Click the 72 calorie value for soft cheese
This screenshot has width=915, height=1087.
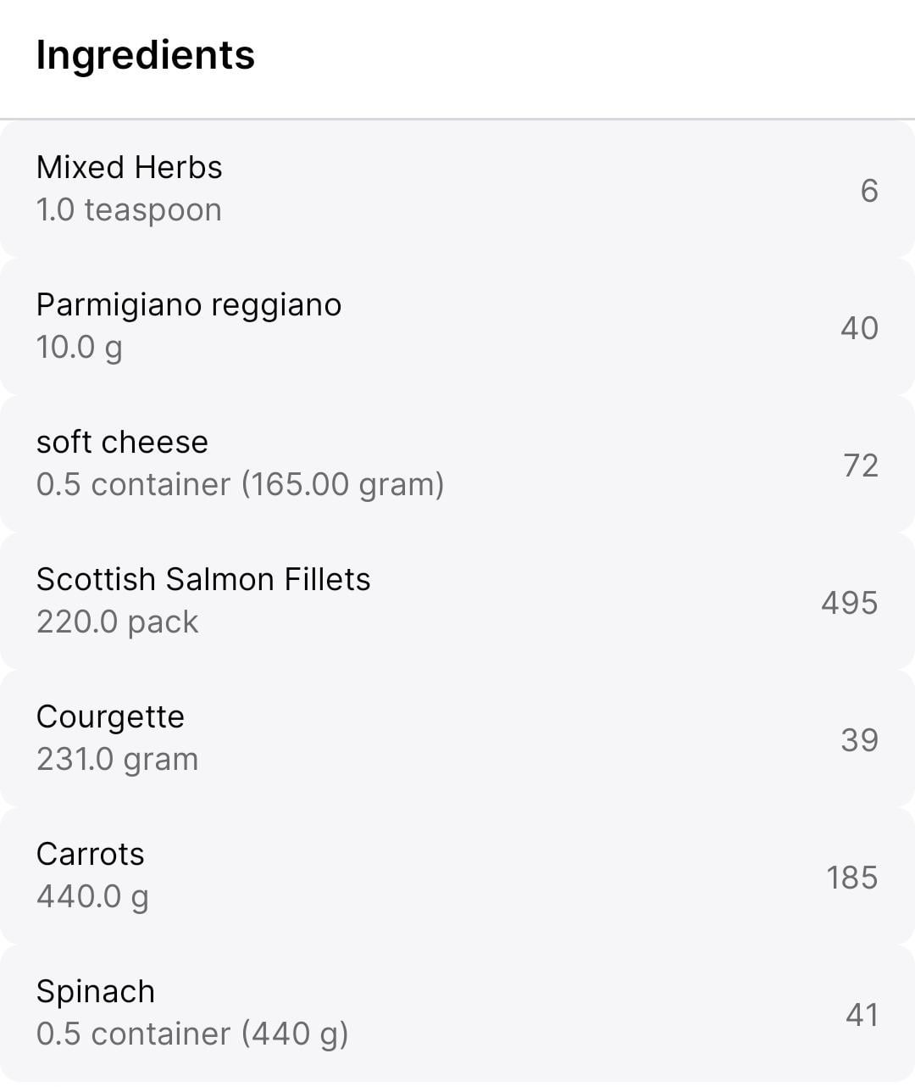click(861, 465)
